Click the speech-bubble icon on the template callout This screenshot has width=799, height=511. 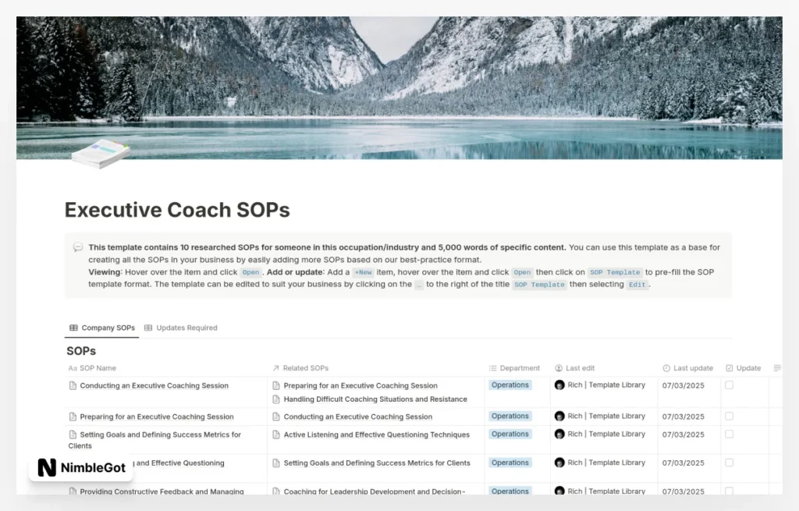[x=77, y=247]
